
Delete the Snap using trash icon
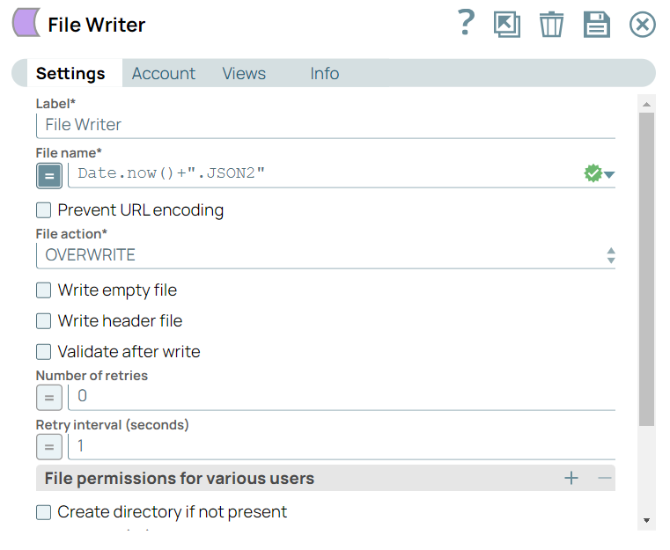[551, 24]
